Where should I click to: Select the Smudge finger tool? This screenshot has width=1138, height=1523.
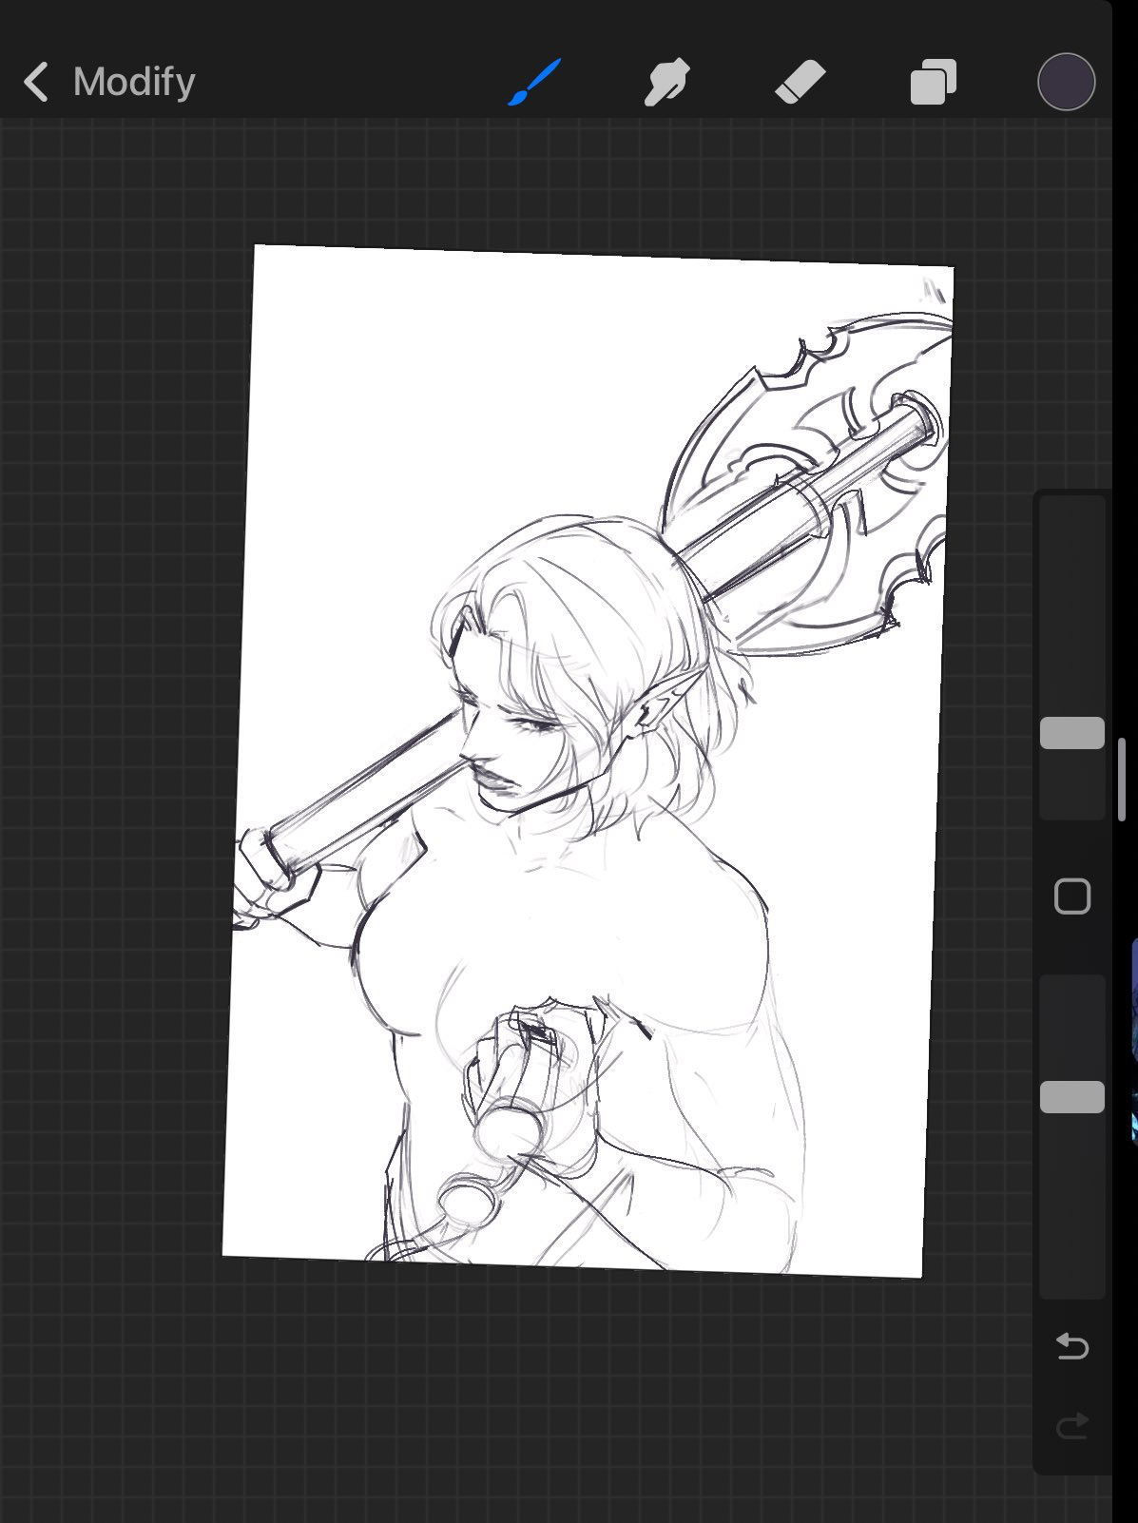click(x=666, y=82)
